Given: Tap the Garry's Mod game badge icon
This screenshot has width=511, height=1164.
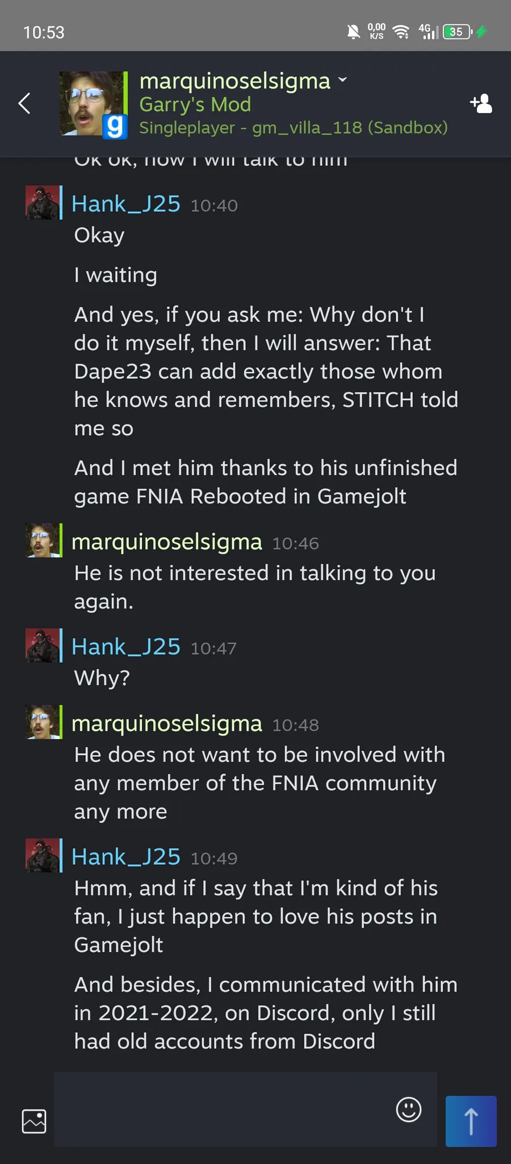Looking at the screenshot, I should pos(114,127).
